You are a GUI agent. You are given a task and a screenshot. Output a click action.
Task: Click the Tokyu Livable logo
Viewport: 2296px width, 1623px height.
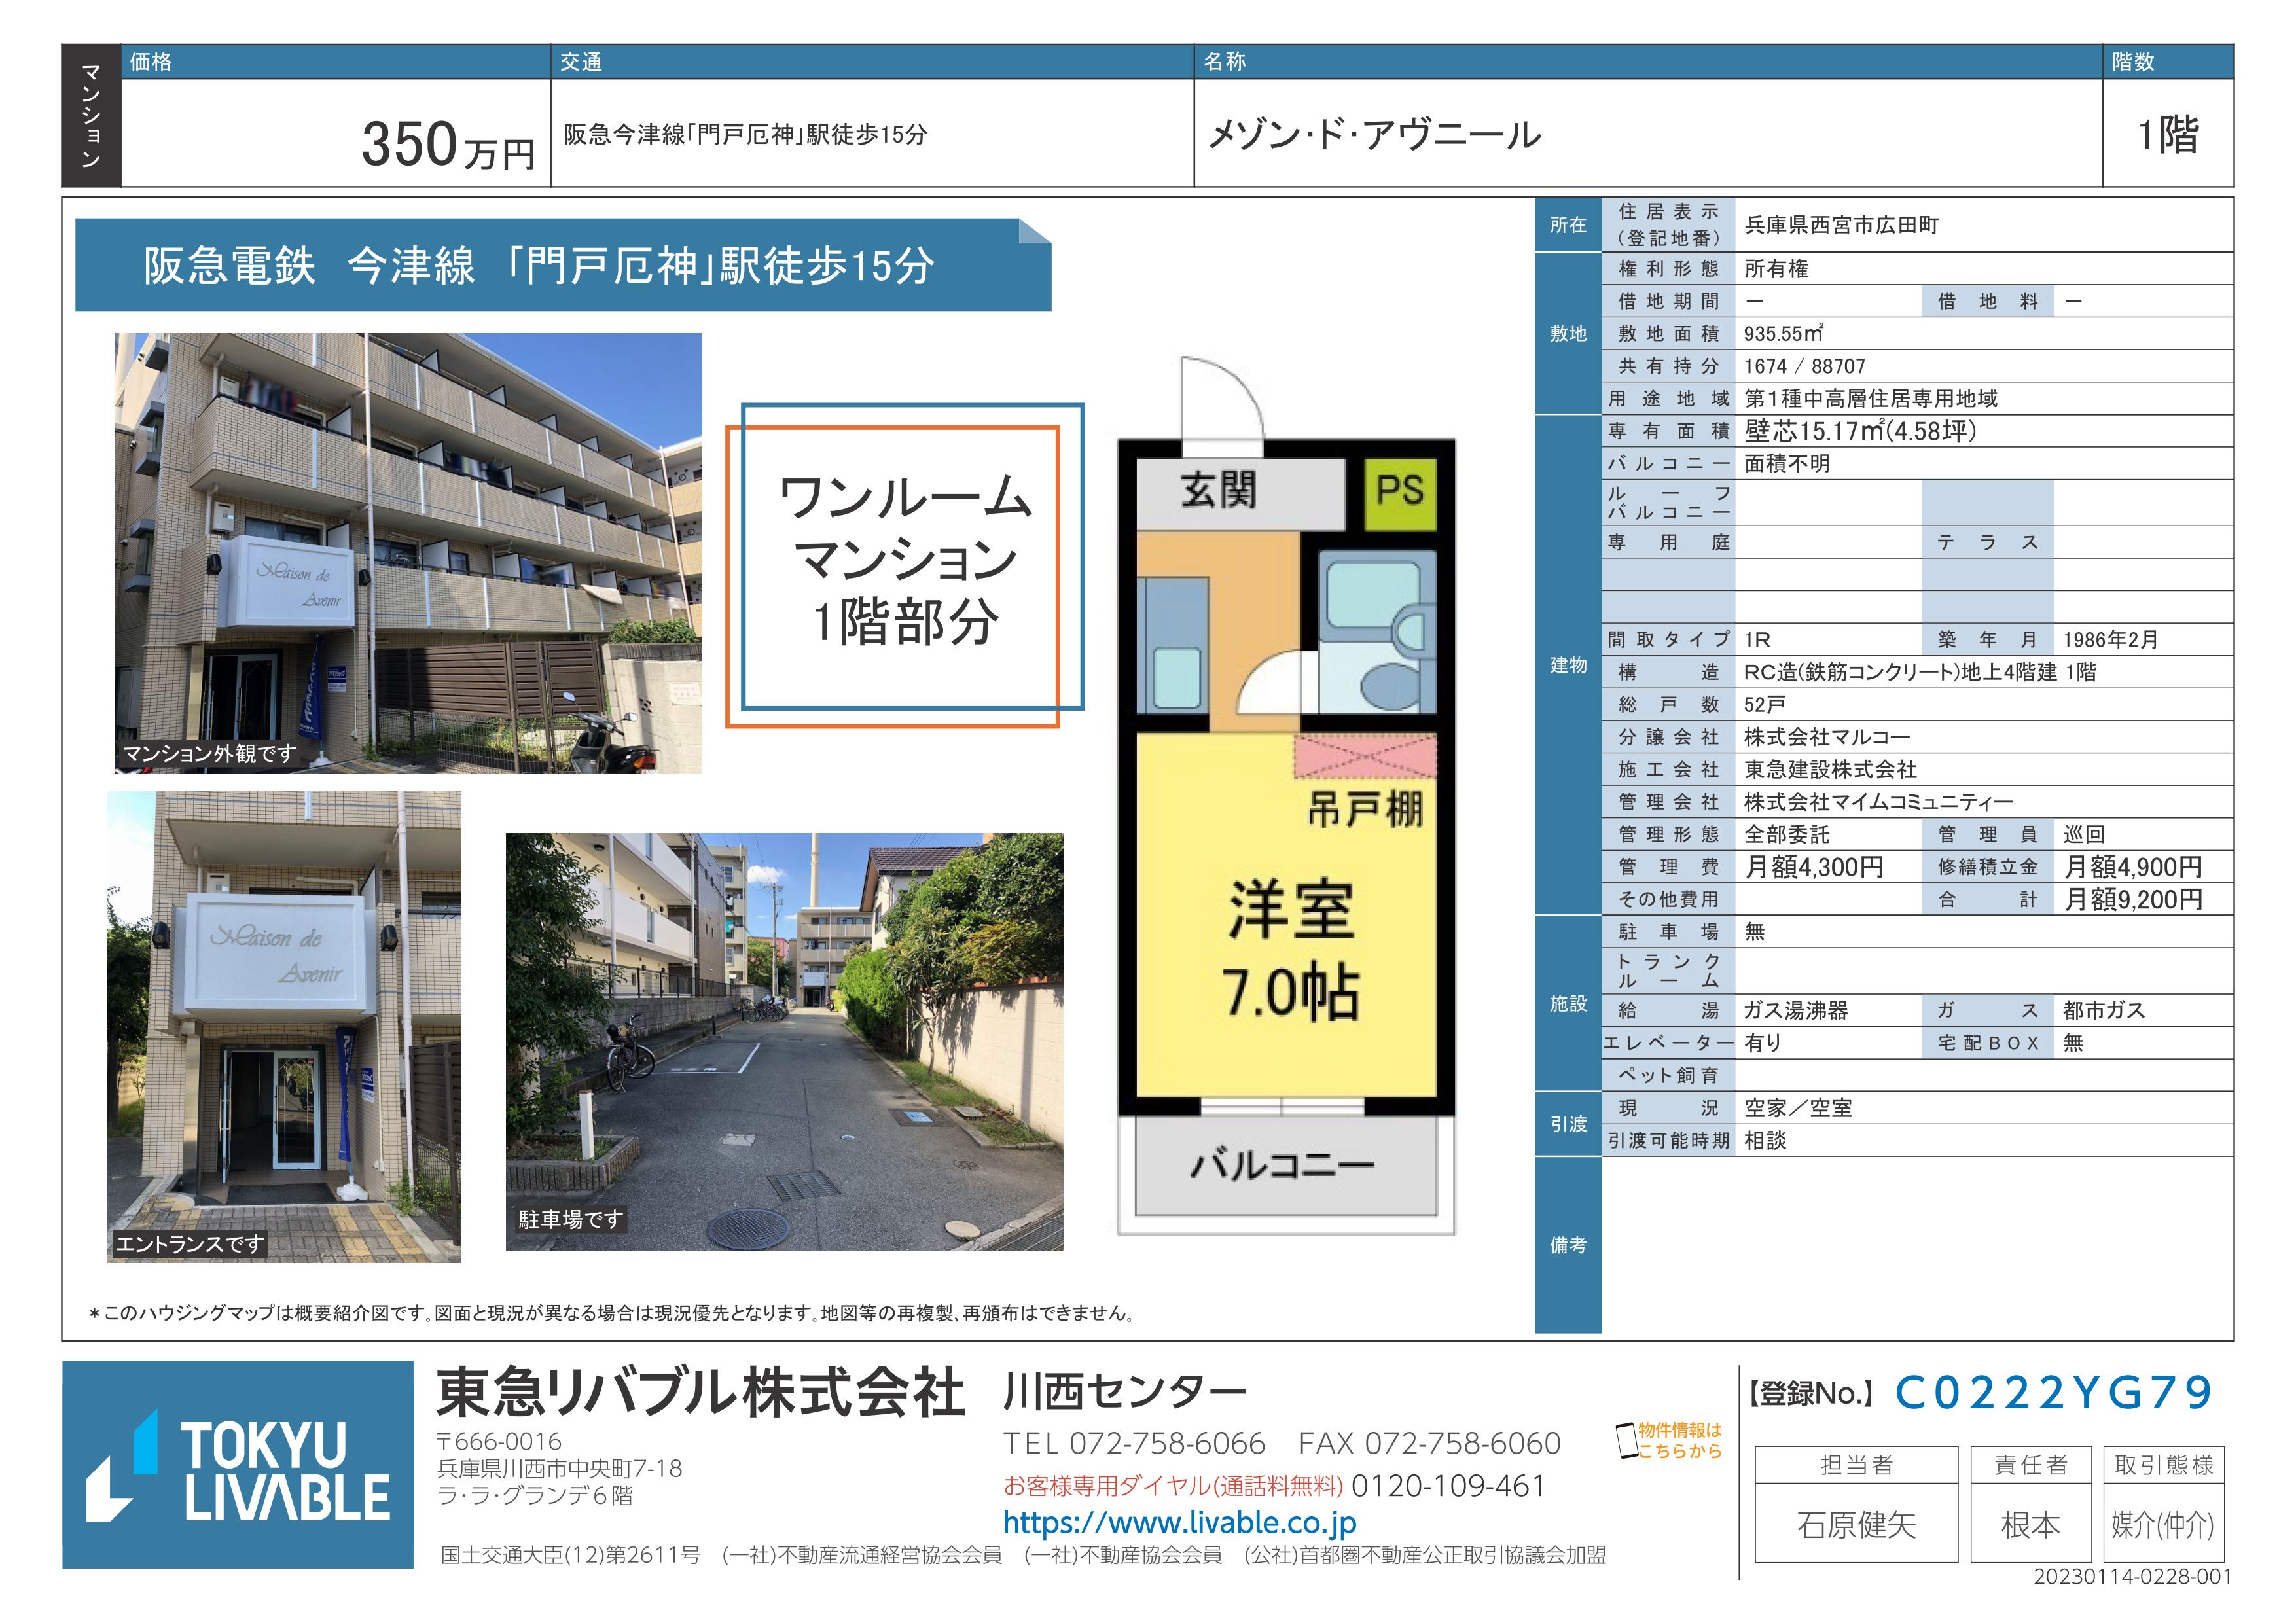(238, 1464)
